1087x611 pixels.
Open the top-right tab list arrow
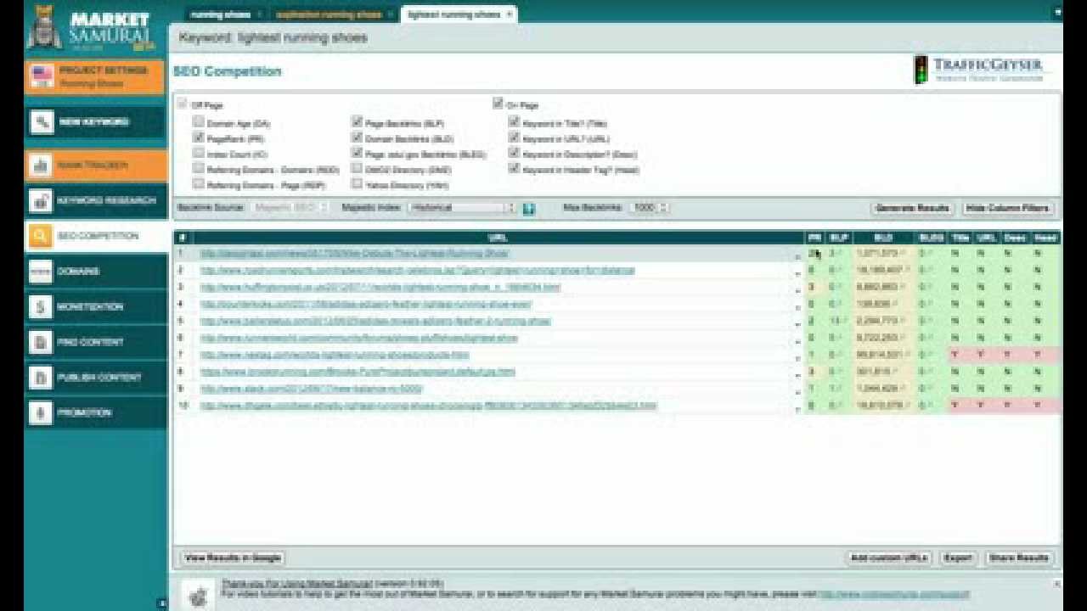1057,13
